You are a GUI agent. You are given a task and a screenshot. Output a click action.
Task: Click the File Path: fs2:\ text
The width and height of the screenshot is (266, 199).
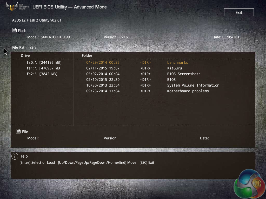pyautogui.click(x=24, y=47)
